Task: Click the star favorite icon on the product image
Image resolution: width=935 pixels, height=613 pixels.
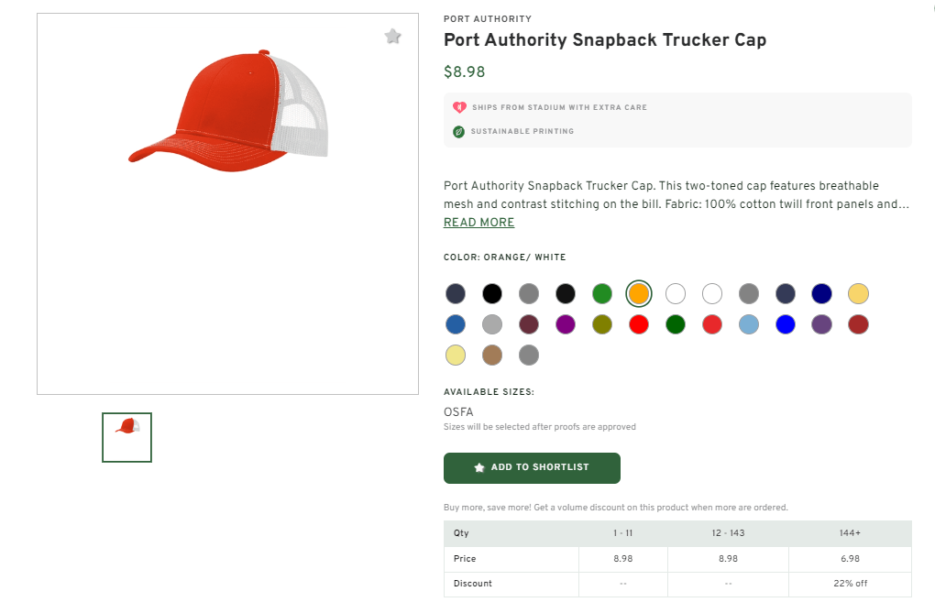Action: click(393, 36)
